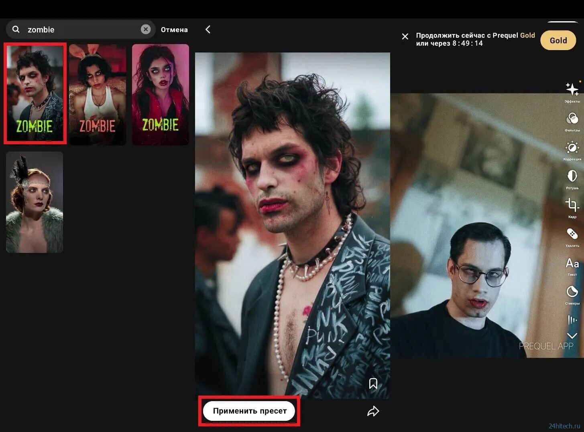Go back with the left arrow
Viewport: 584px width, 432px height.
point(208,29)
